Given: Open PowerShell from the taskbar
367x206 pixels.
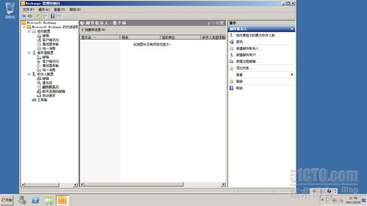Looking at the screenshot, I should (x=36, y=200).
